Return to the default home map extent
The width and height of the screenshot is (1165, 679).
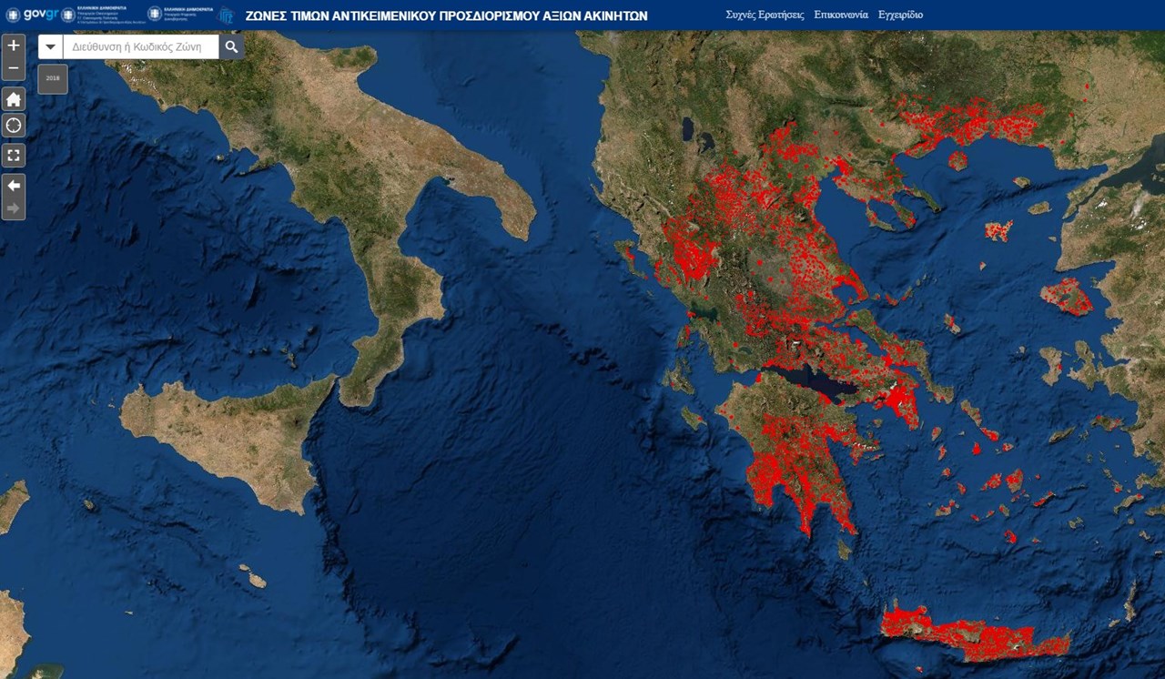coord(14,99)
